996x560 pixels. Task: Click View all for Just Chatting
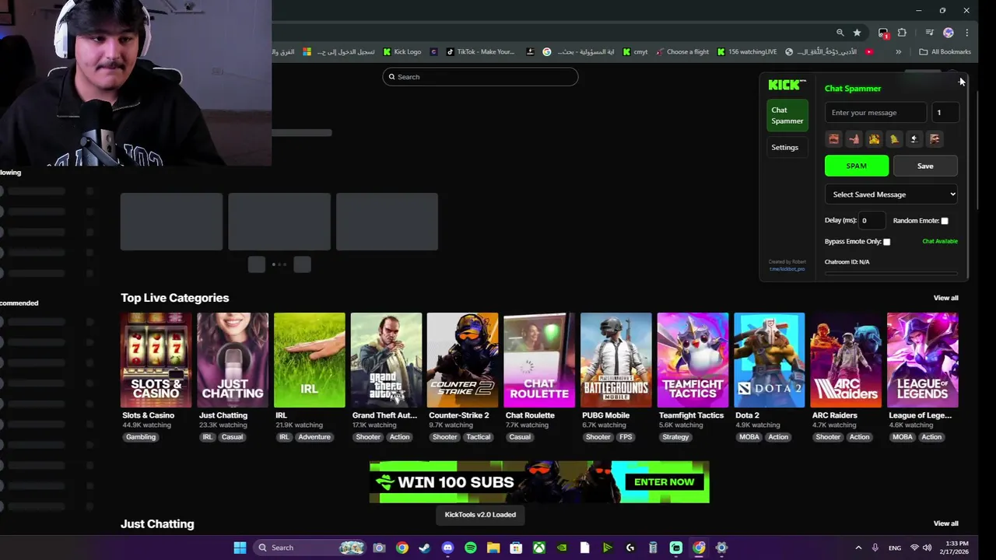click(x=945, y=523)
